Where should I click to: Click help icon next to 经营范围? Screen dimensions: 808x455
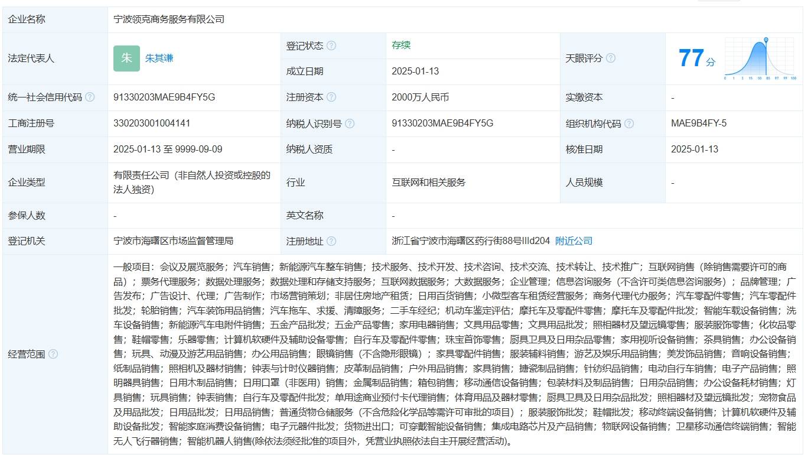point(53,354)
